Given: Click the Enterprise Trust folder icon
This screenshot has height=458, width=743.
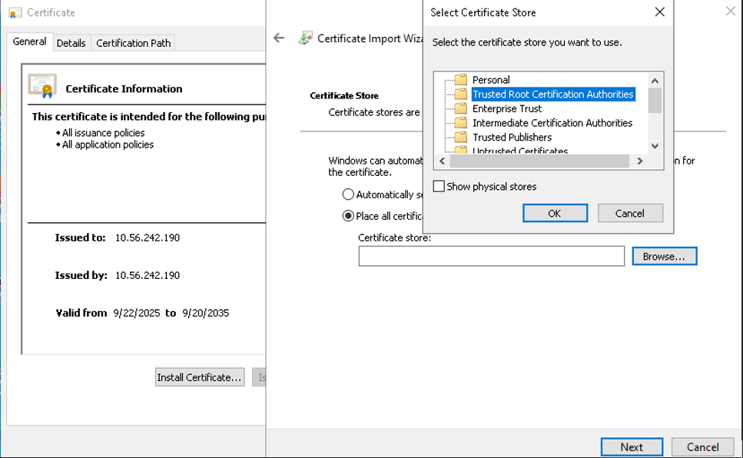Looking at the screenshot, I should click(x=461, y=108).
